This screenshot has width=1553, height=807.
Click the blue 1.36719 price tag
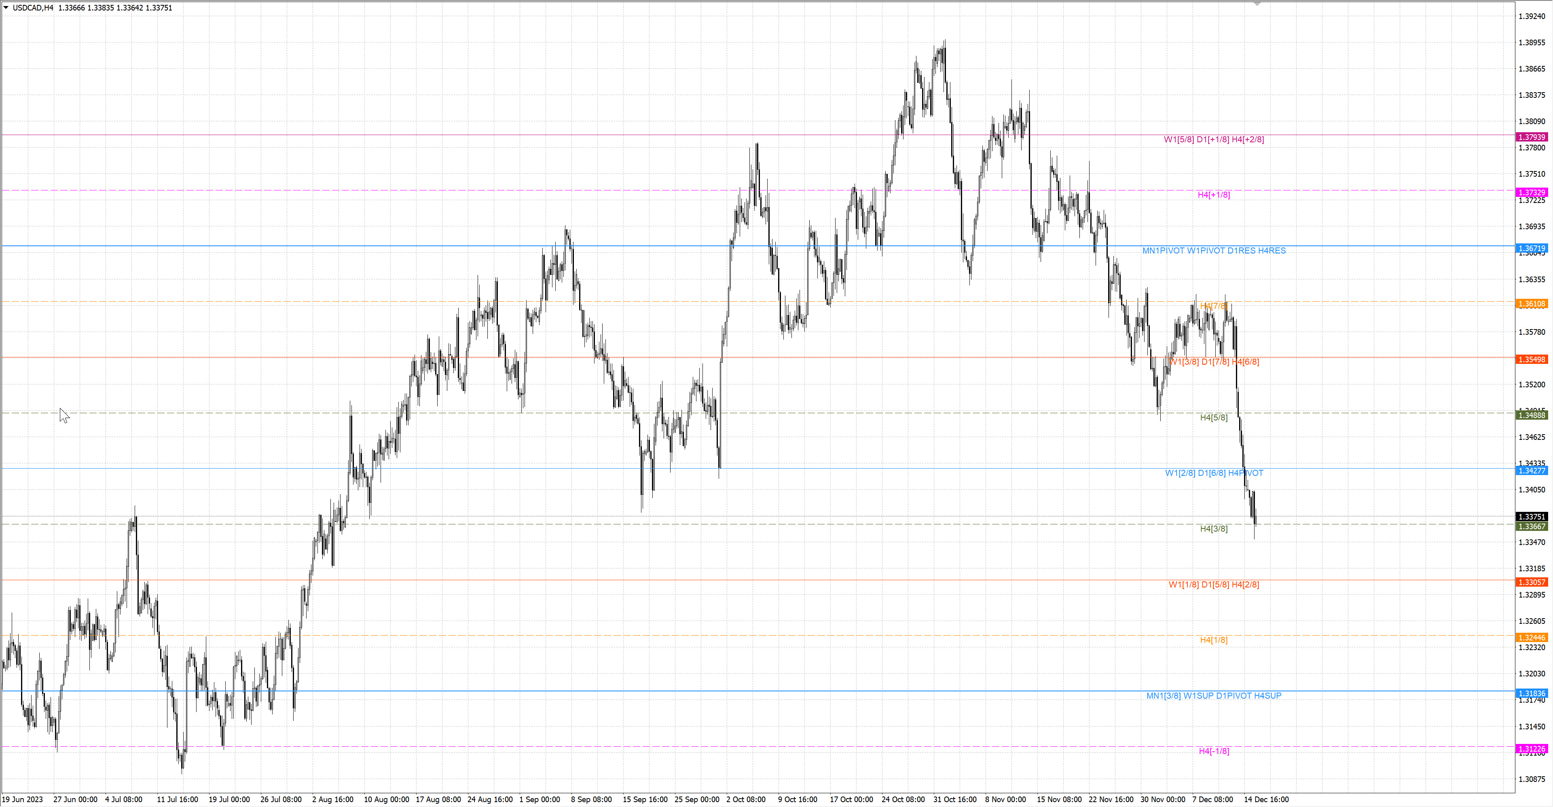tap(1531, 248)
